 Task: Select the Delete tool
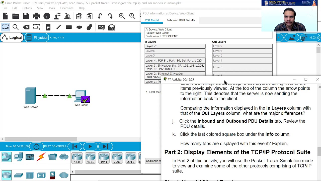(x=26, y=27)
